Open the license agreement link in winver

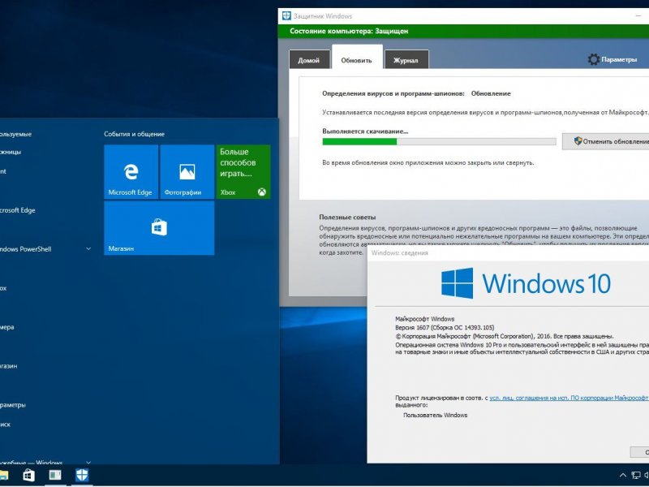(569, 398)
